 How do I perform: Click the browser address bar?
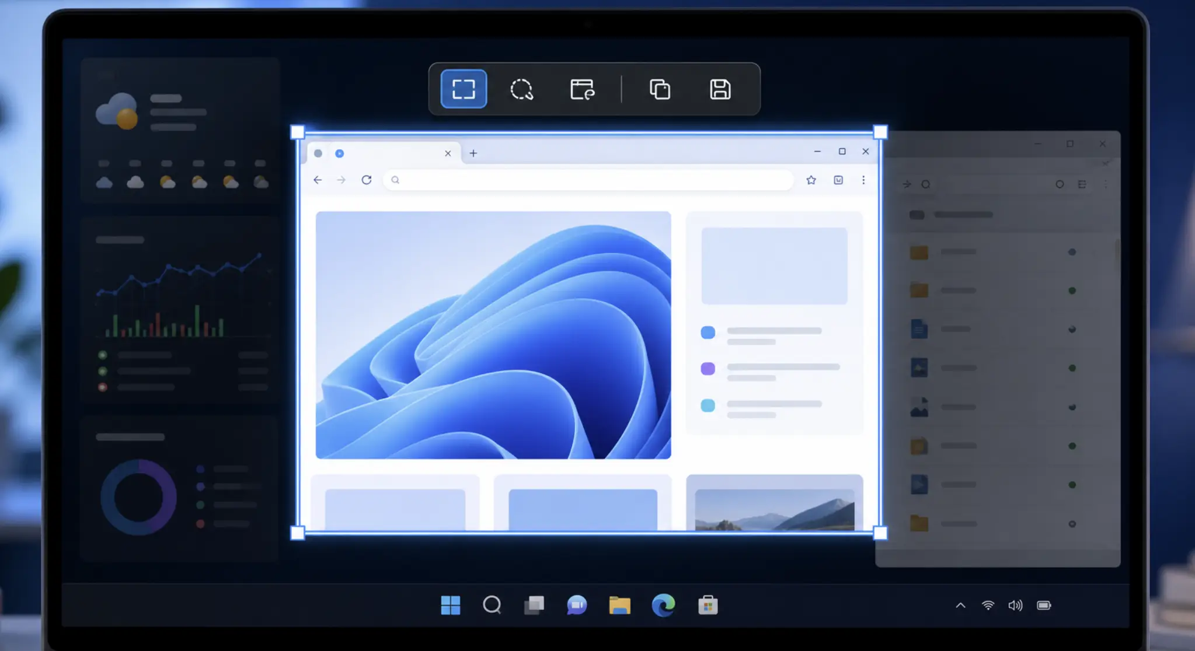[x=588, y=180]
